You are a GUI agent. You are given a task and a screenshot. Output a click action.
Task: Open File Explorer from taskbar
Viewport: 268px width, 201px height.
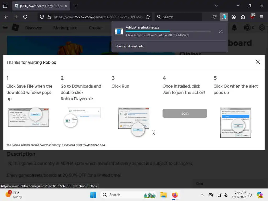click(x=163, y=195)
